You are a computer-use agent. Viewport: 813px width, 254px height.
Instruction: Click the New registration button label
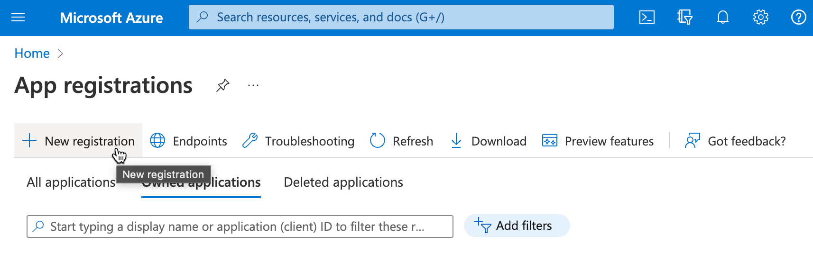90,141
